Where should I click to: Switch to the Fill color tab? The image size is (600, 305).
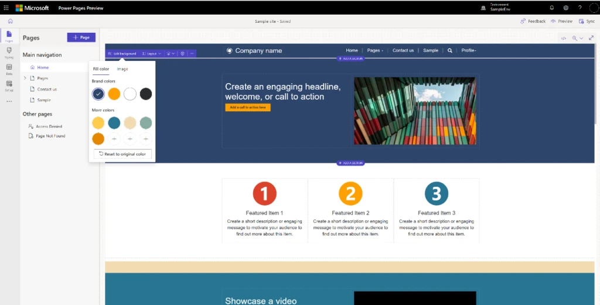point(101,69)
